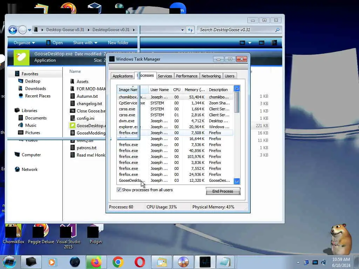This screenshot has height=269, width=359.
Task: Open Recent Places in the navigation pane
Action: point(38,96)
